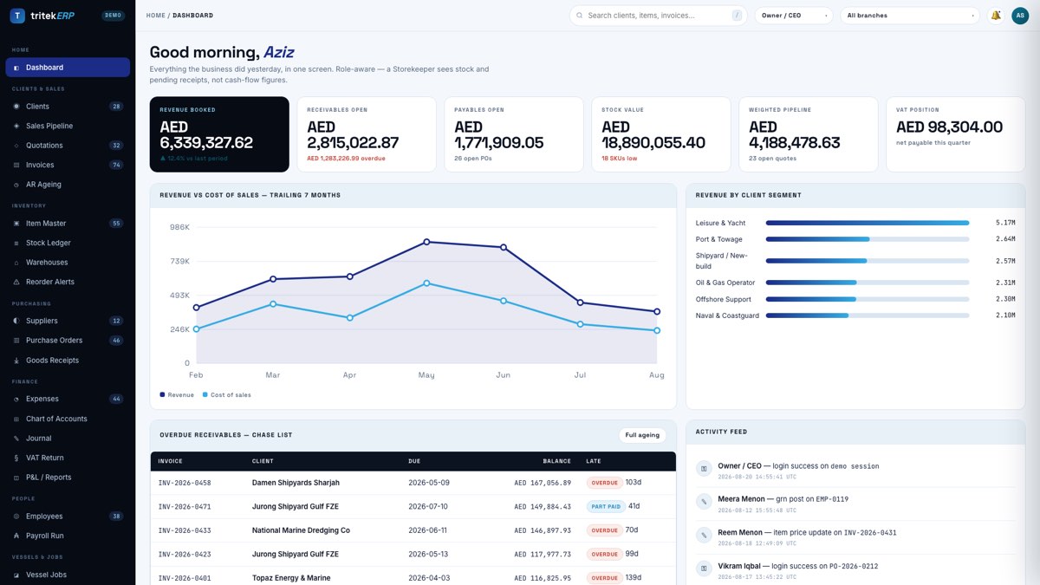1040x585 pixels.
Task: Go to Dashboard in the sidebar
Action: 68,68
